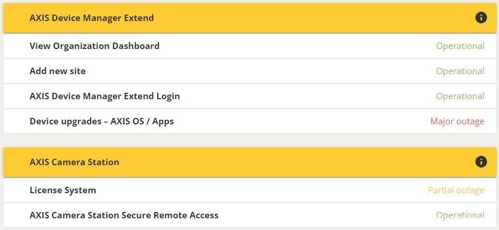Click the yellow bar of AXIS Camera Station
Screen dimensions: 499x230
[249, 162]
